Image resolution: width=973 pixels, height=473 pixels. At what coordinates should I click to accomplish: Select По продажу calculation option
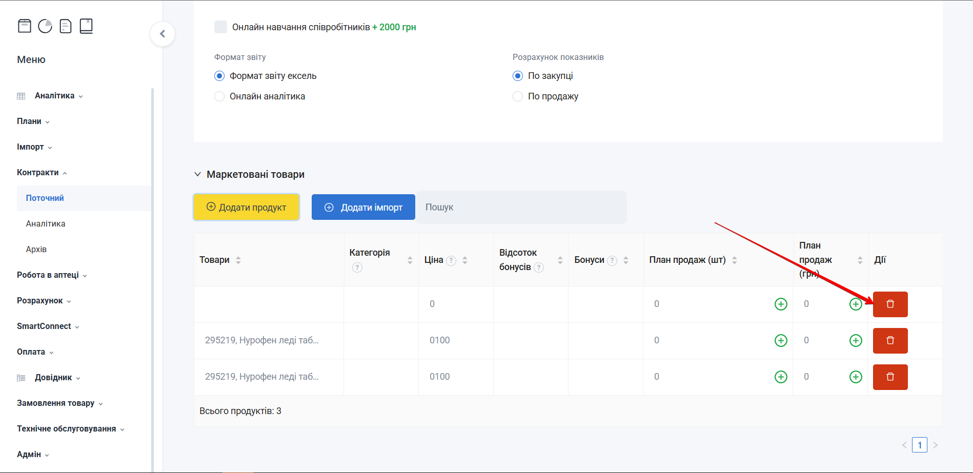518,96
